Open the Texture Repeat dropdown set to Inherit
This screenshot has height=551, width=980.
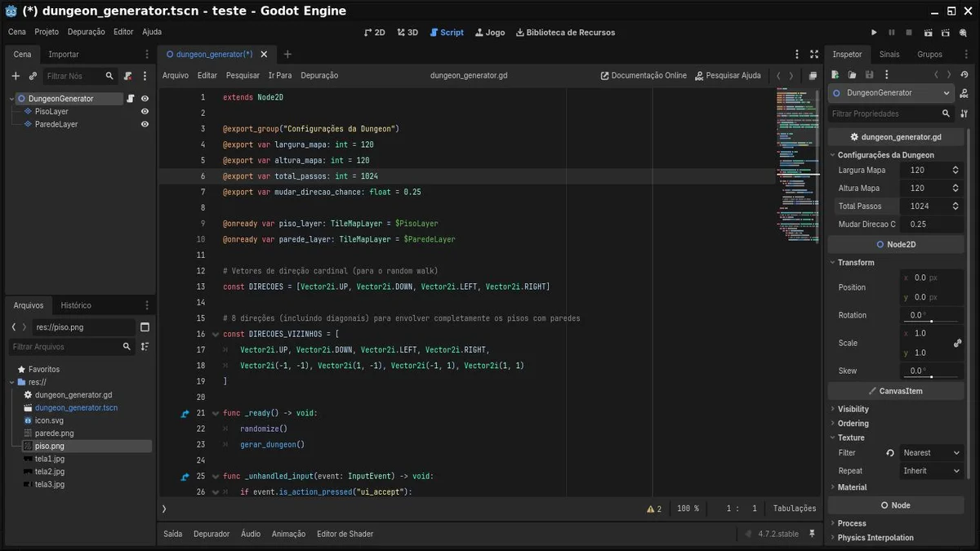click(932, 471)
